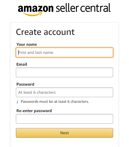Activate the Re-enter password field
This screenshot has width=129, height=147.
64,119
